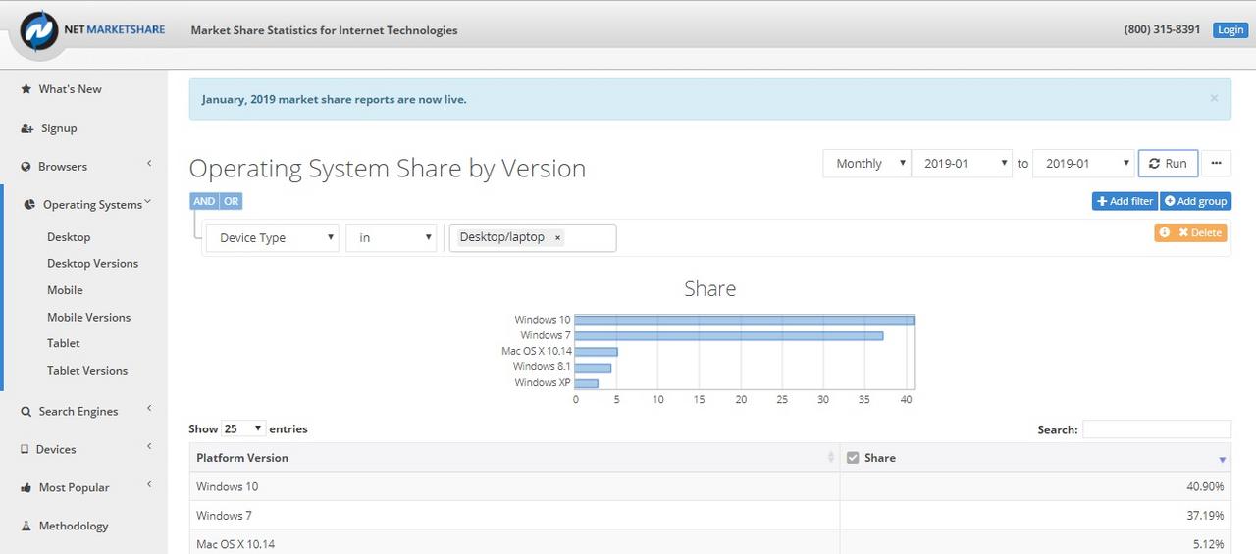Click the phone number (800) 315-8391

pos(1162,30)
